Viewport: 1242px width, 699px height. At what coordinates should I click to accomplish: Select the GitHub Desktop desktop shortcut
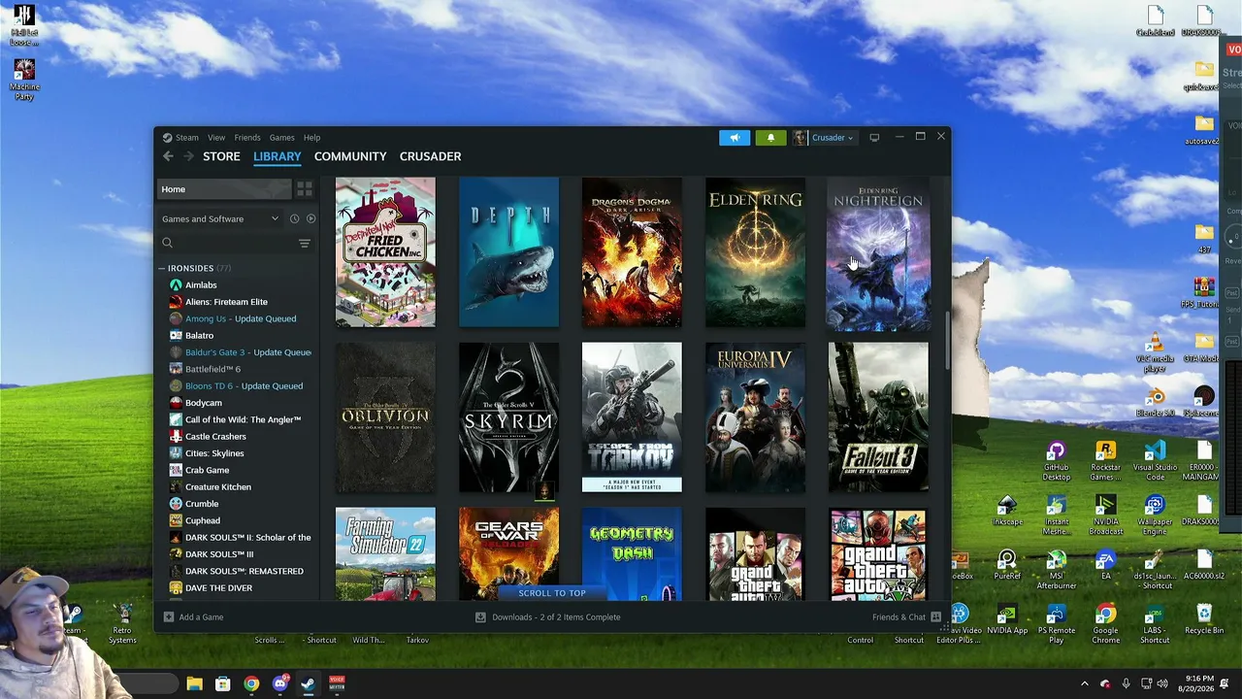(1056, 461)
